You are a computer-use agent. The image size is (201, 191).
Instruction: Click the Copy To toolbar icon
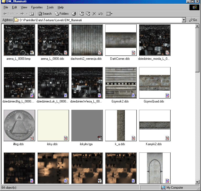point(88,14)
